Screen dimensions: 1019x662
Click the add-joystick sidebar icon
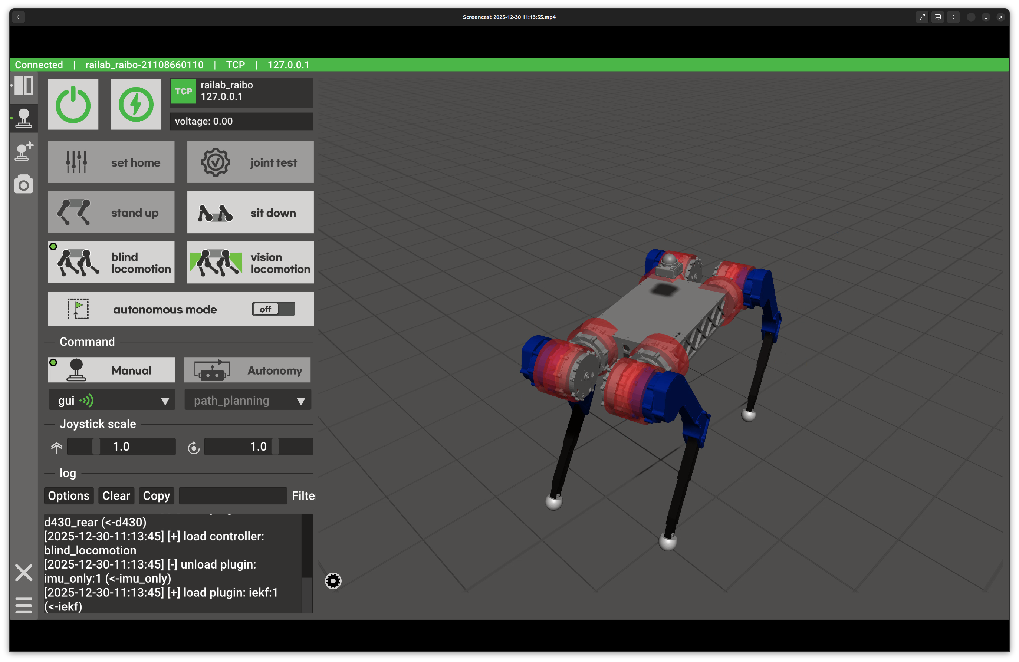click(23, 151)
